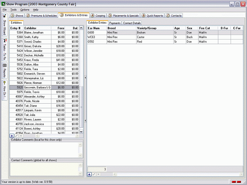Viewport: 247px width, 185px height.
Task: Select exhibitor Pierce, Norman
Action: [x=44, y=83]
